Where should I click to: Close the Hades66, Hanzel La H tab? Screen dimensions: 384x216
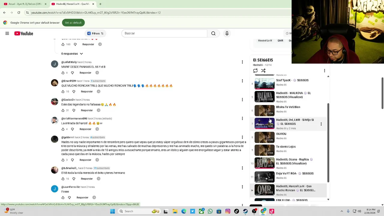pyautogui.click(x=93, y=4)
